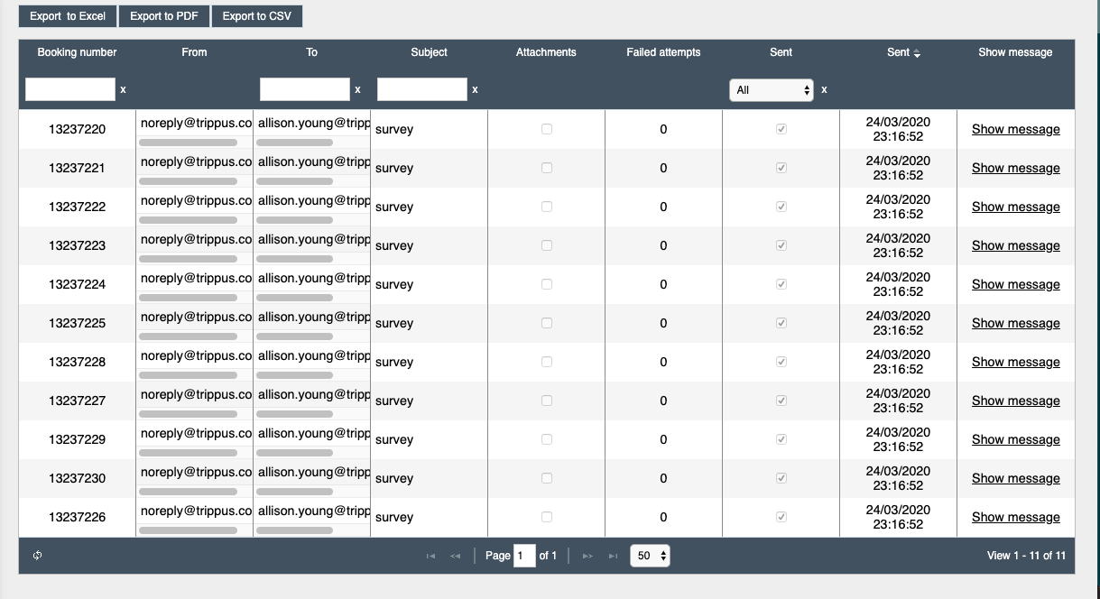Click the Export to Excel button

pos(68,16)
